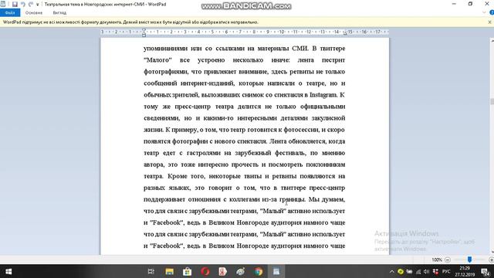Dismiss the yellow format warning bar
Viewport: 494px width, 278px height.
489,22
